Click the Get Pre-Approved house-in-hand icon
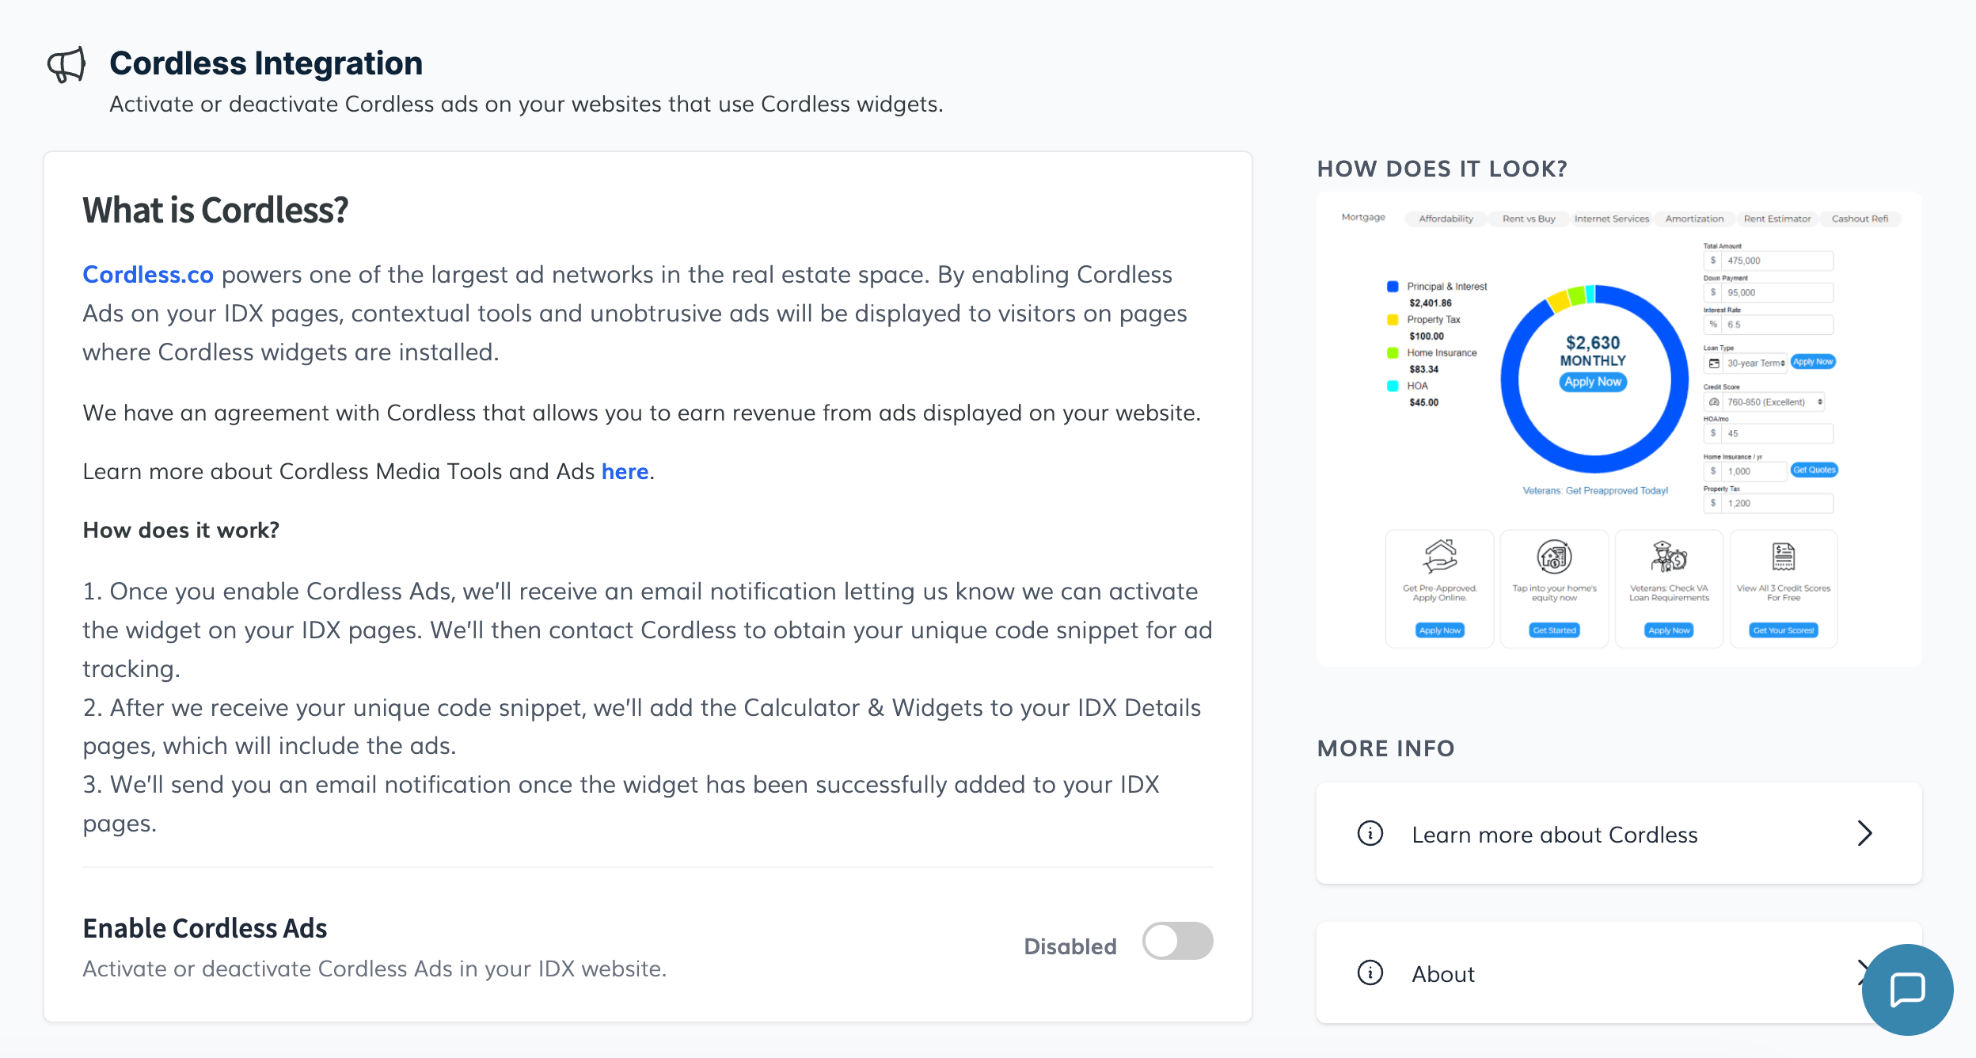Image resolution: width=1976 pixels, height=1058 pixels. [x=1439, y=556]
